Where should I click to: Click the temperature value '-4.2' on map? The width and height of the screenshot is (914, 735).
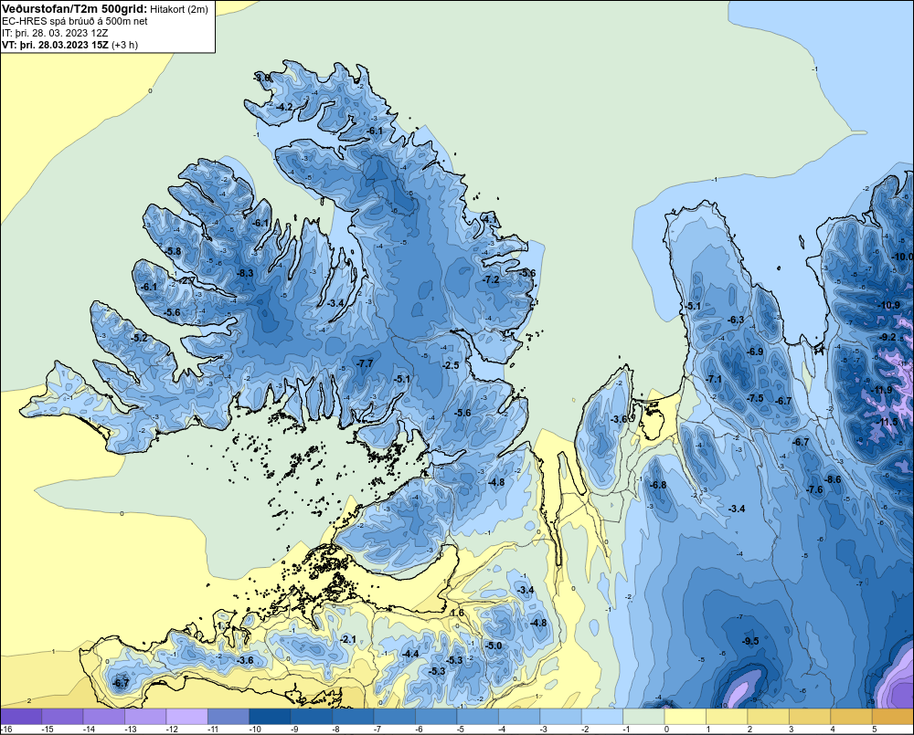click(284, 107)
